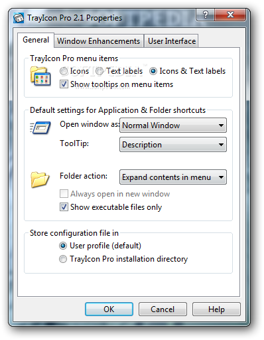Viewport: 264px width, 340px height.
Task: Click the 'Folder action:' label
Action: tap(84, 176)
